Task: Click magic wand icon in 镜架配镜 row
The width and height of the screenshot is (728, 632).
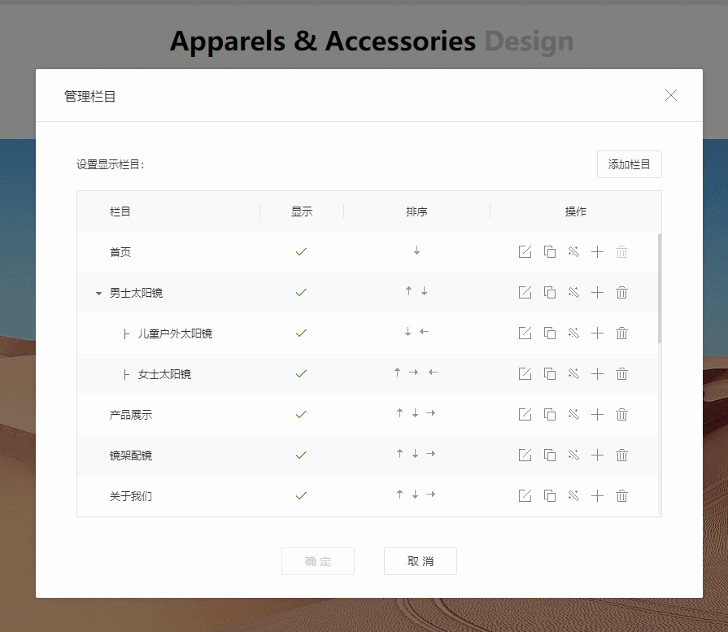Action: pyautogui.click(x=573, y=455)
